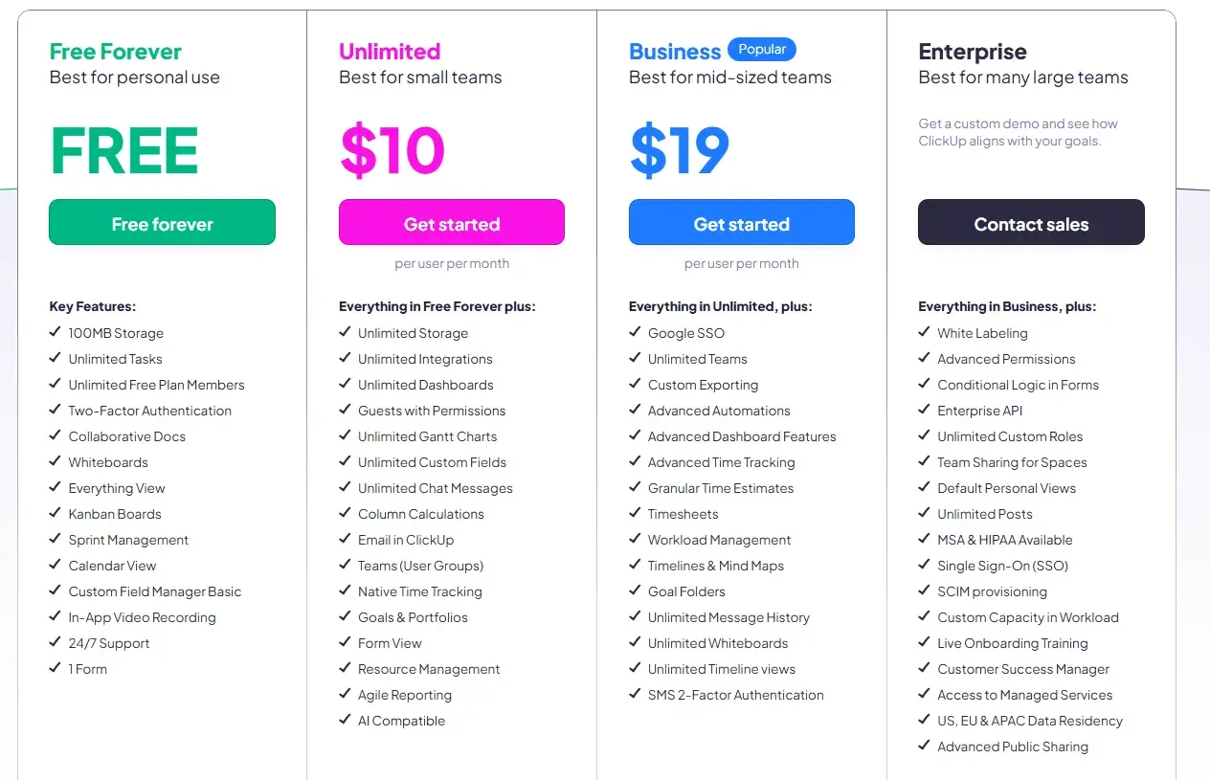
Task: Click the checkmark next to Unlimited Storage
Action: point(346,333)
